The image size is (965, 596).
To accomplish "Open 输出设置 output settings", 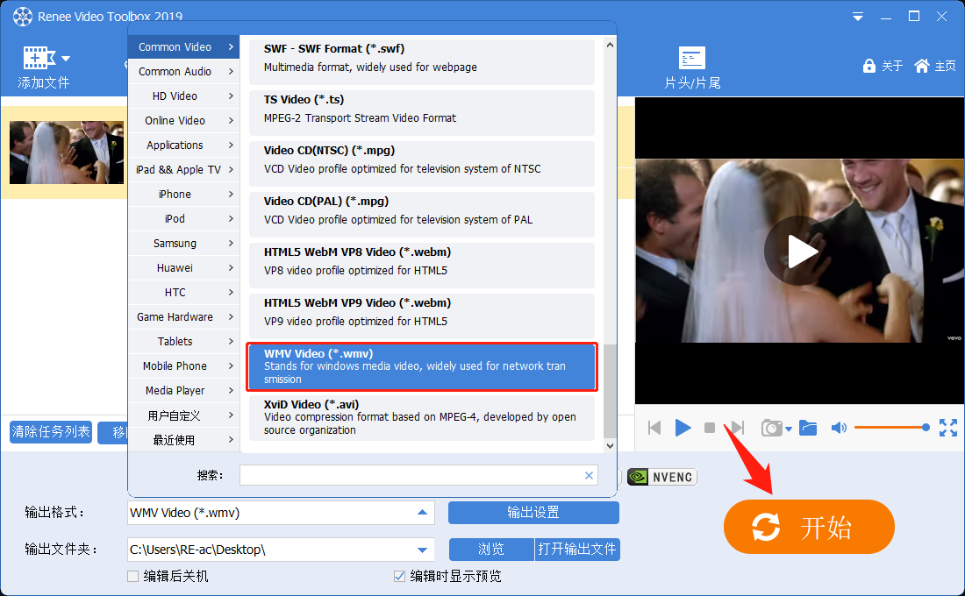I will [x=533, y=513].
